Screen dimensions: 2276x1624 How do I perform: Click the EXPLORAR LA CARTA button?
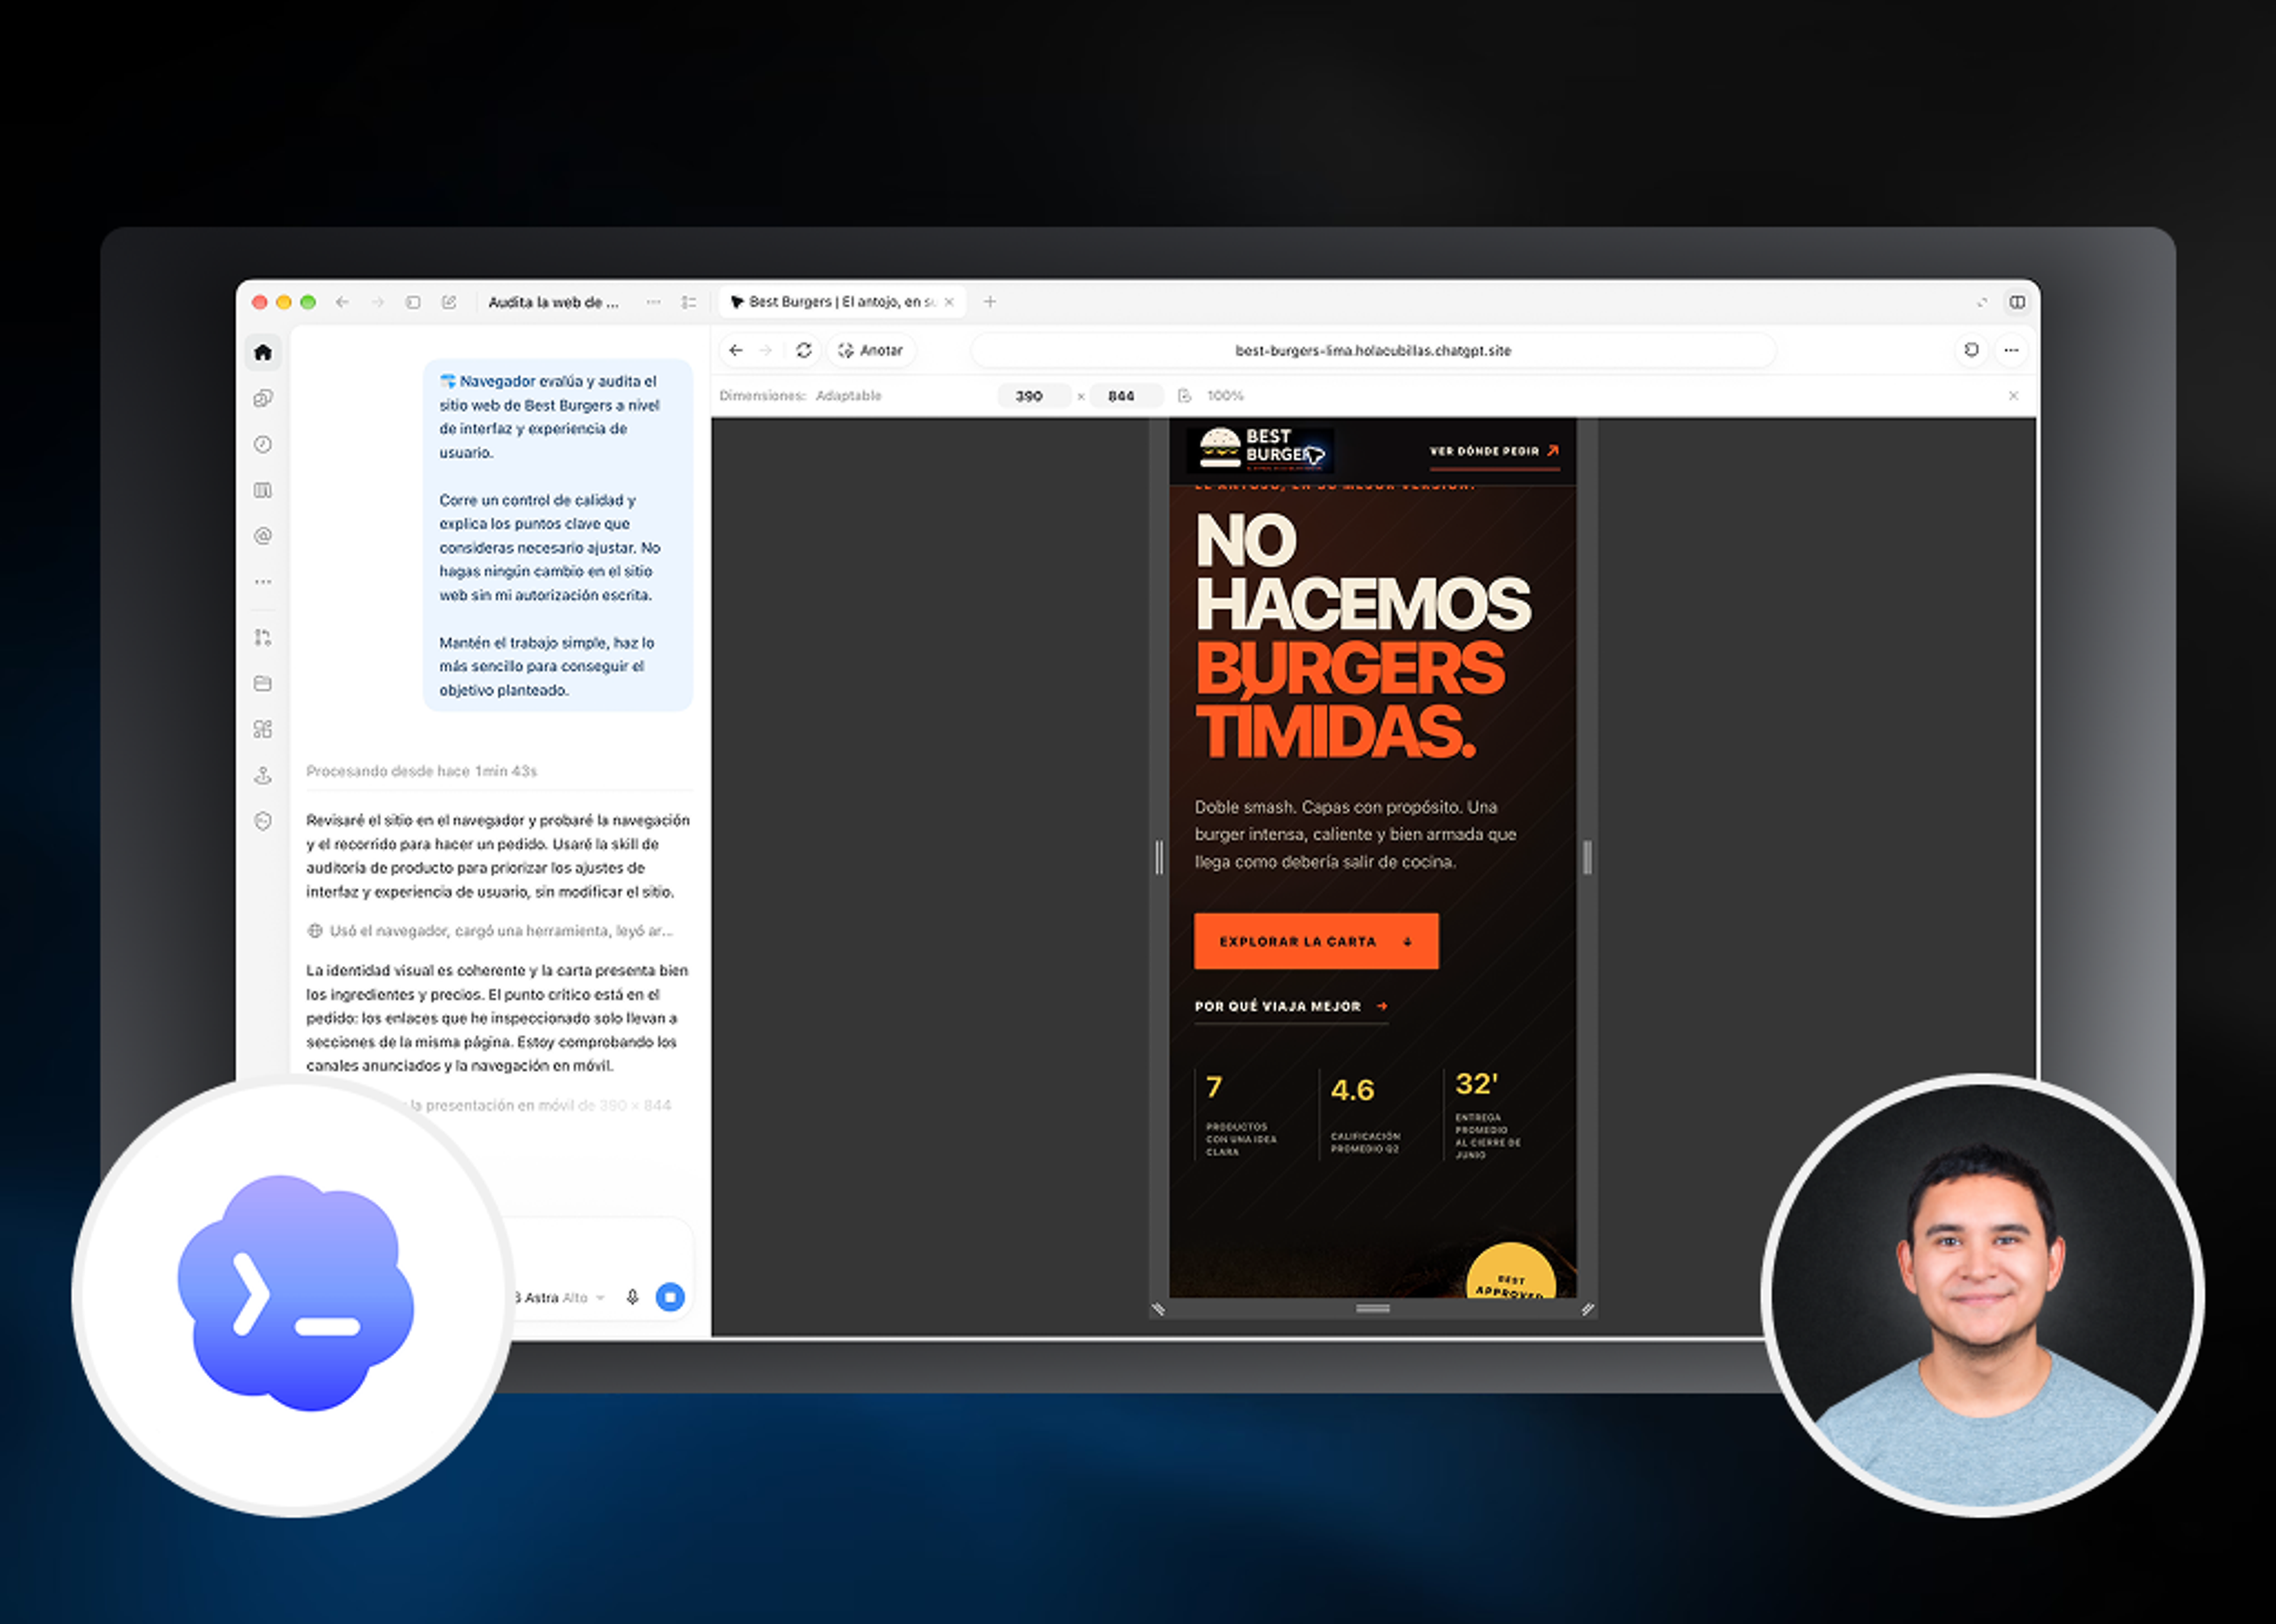click(x=1316, y=941)
